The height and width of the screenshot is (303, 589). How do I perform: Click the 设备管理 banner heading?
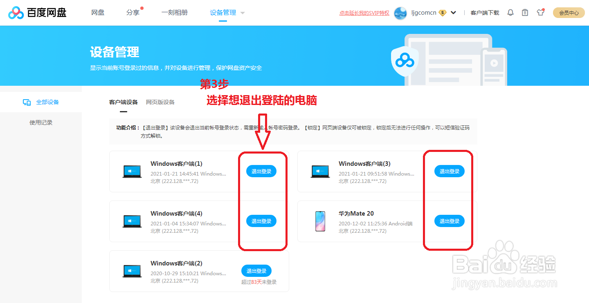pyautogui.click(x=115, y=52)
